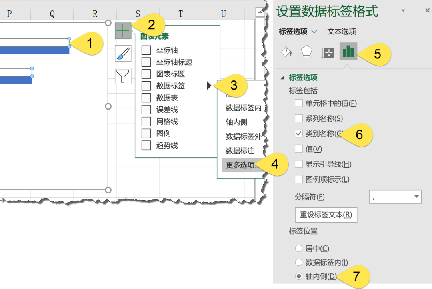The width and height of the screenshot is (432, 289).
Task: Select the 填充与线条 fill icon in the panel
Action: (x=286, y=52)
